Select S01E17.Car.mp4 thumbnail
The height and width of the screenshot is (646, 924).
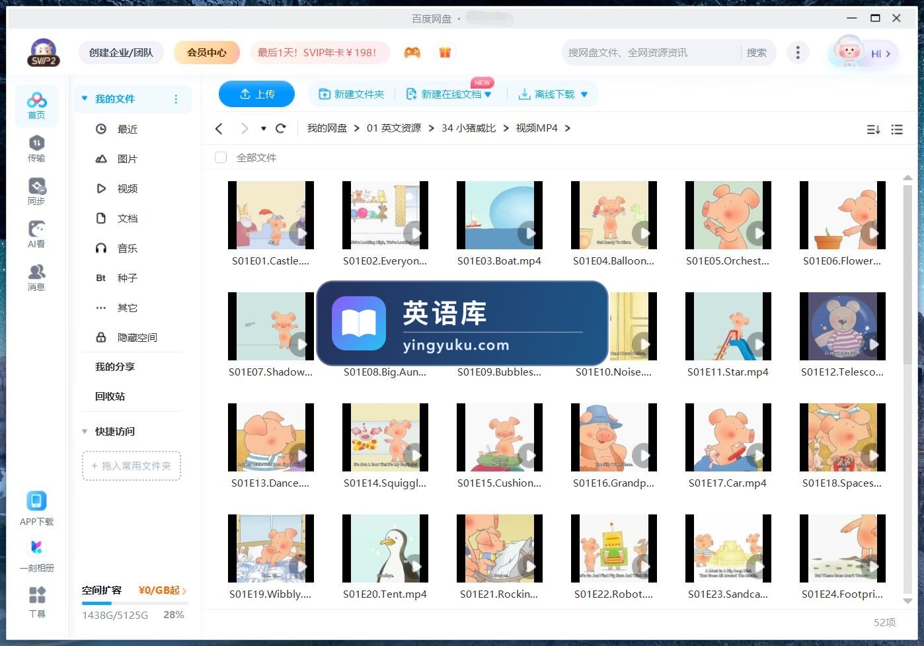(x=728, y=437)
